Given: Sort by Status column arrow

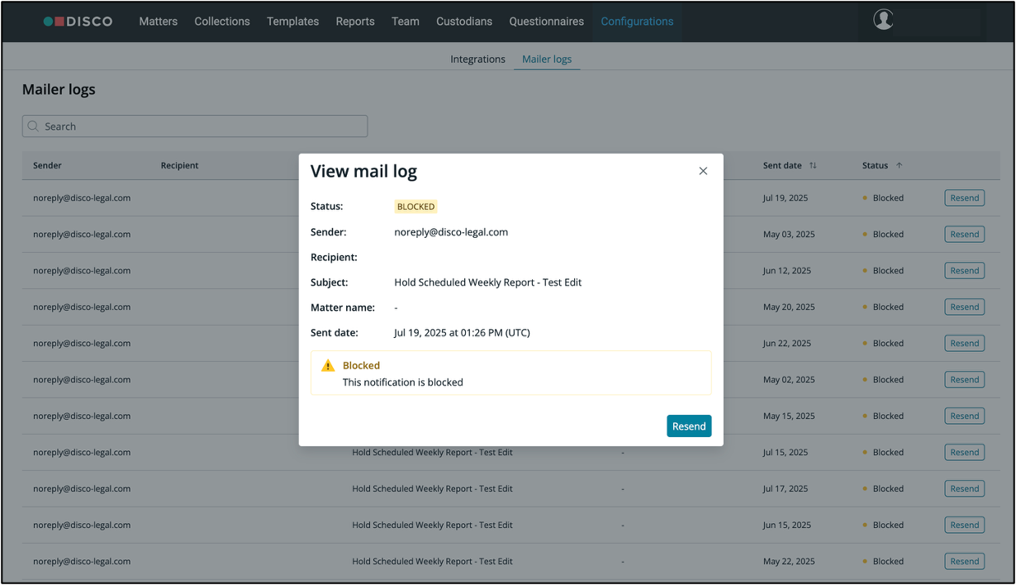Looking at the screenshot, I should click(x=900, y=165).
